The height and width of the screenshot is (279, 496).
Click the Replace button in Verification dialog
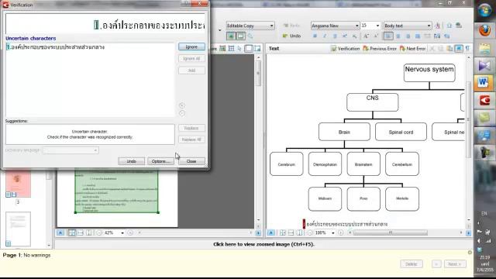191,128
